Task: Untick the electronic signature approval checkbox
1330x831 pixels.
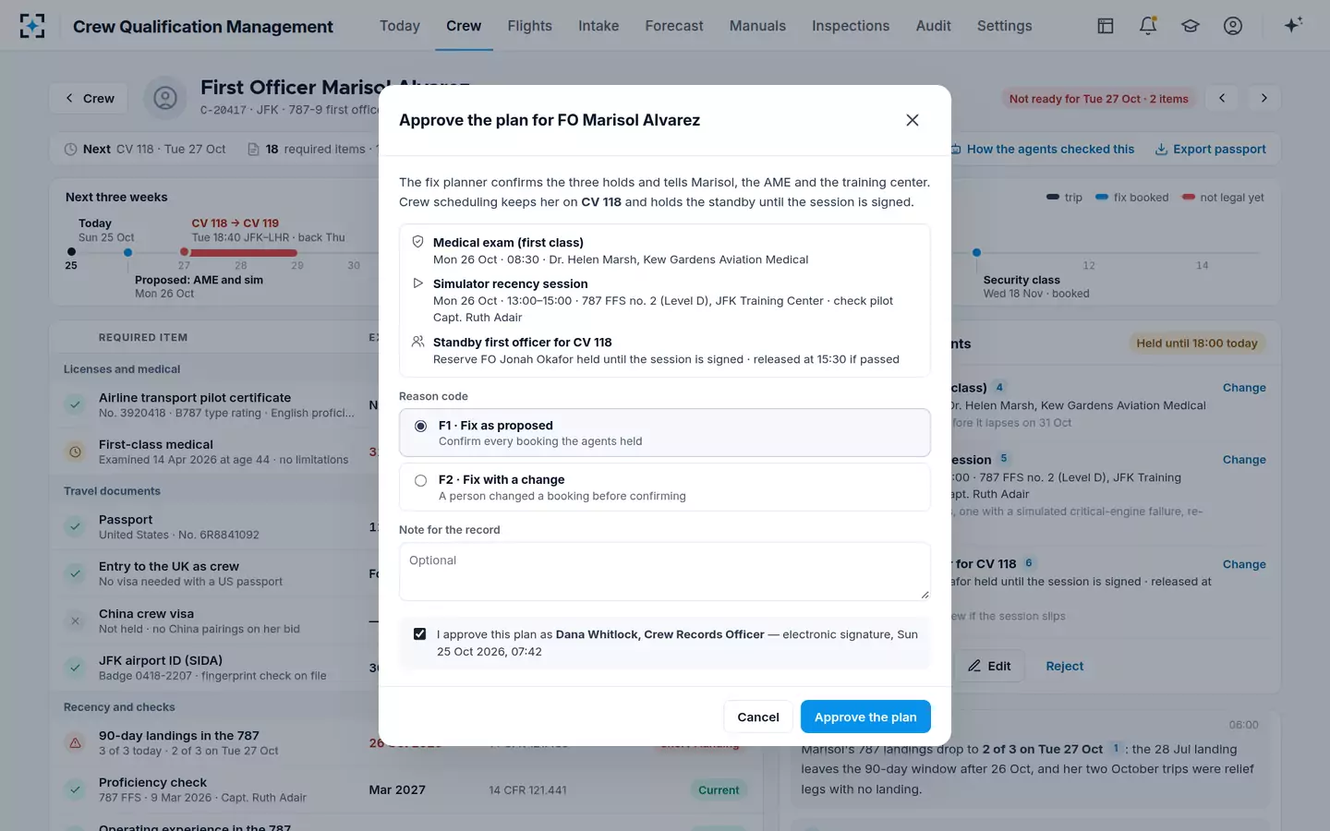Action: pyautogui.click(x=420, y=634)
